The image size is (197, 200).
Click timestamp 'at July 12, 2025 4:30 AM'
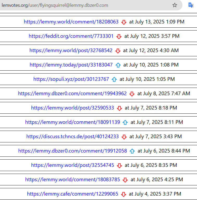(151, 50)
